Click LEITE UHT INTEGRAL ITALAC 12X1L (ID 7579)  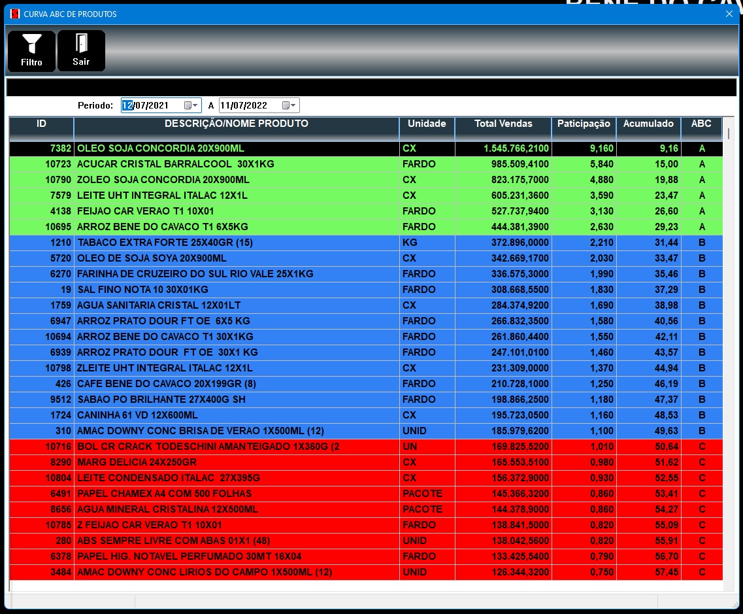366,196
